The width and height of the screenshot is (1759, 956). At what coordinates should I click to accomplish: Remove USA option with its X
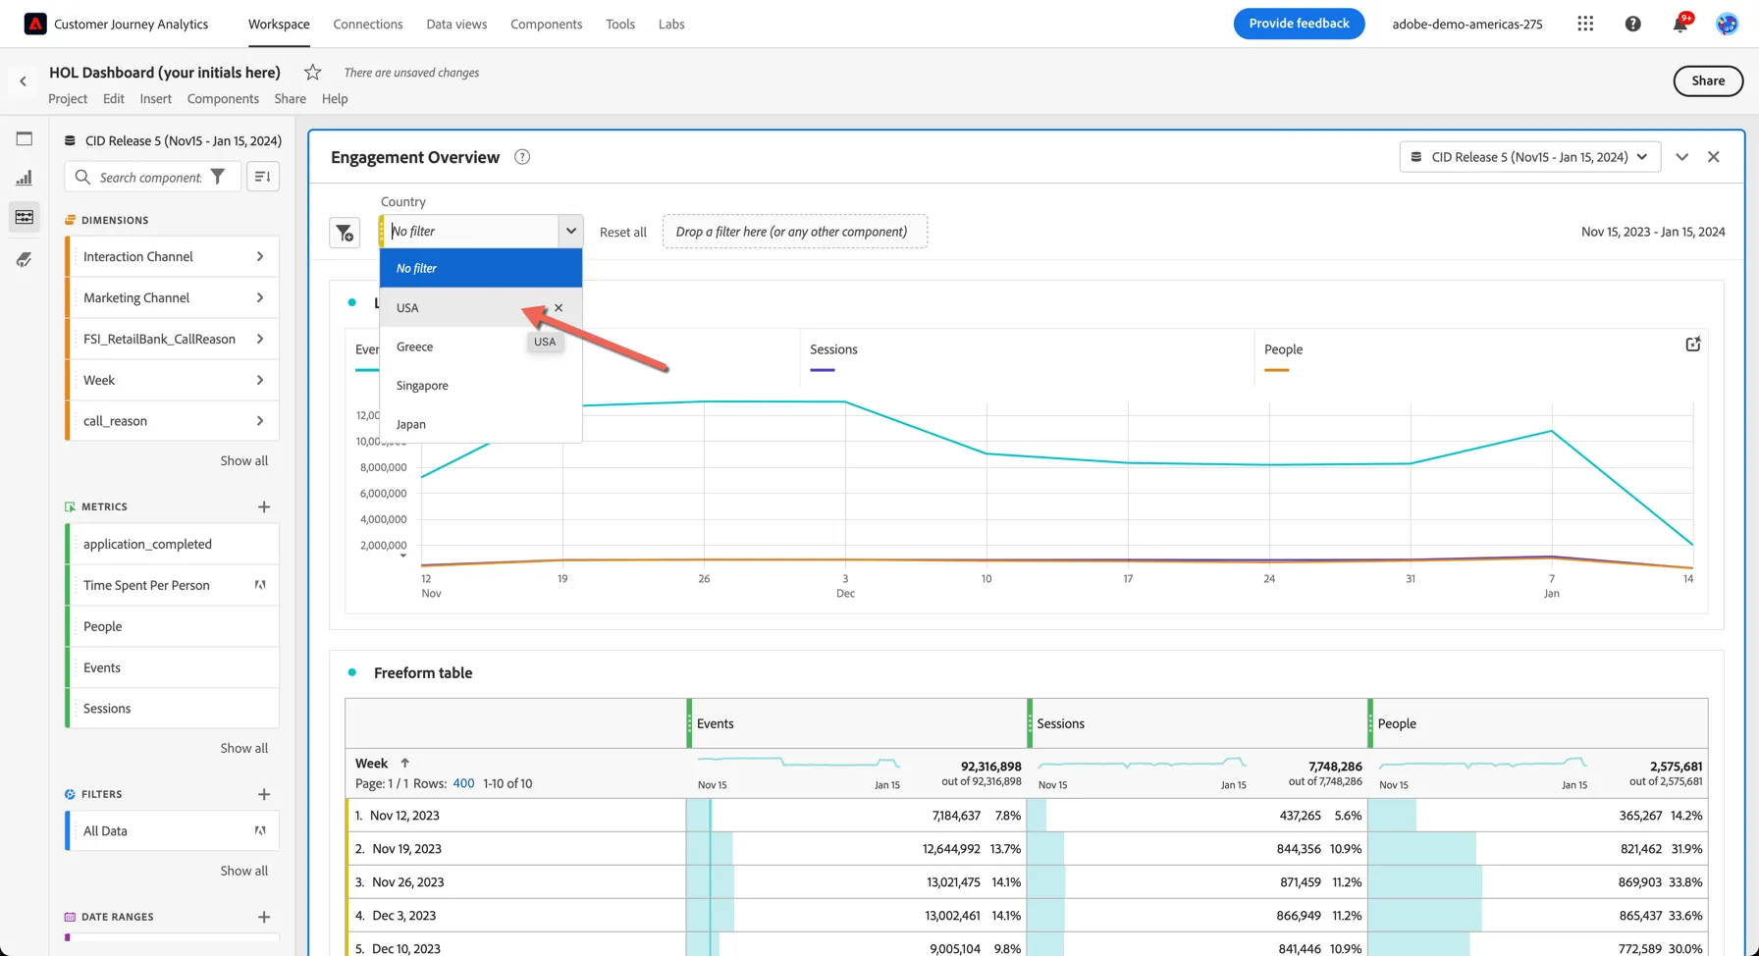(559, 307)
